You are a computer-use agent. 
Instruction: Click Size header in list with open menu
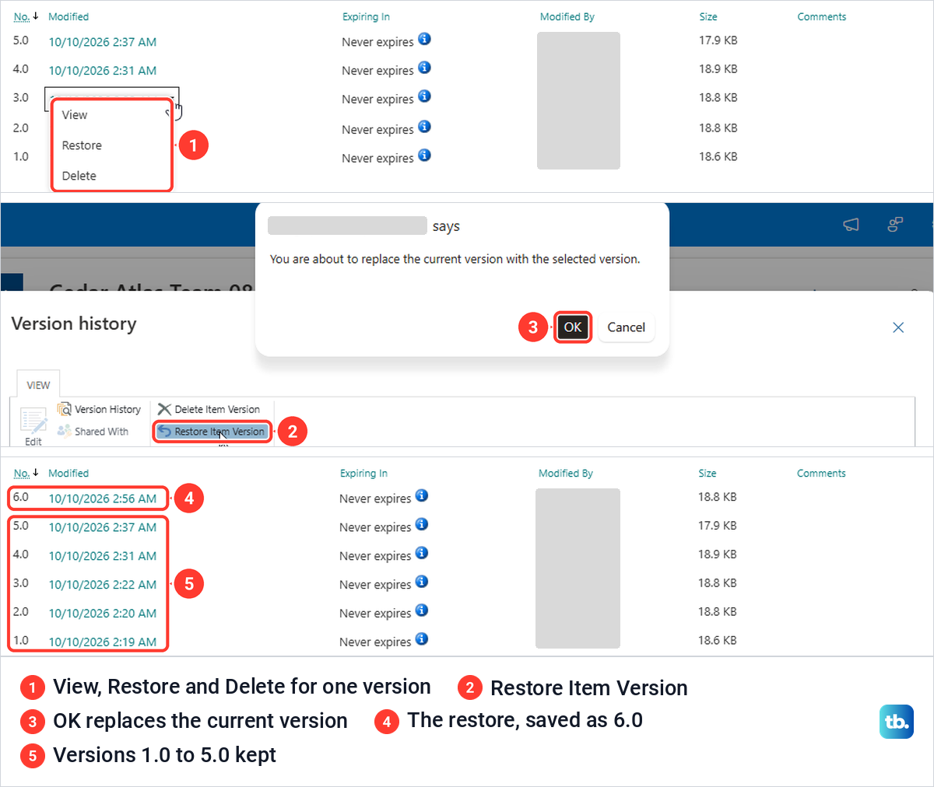(x=708, y=17)
